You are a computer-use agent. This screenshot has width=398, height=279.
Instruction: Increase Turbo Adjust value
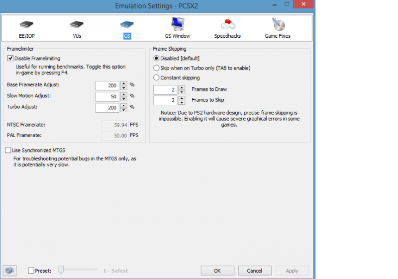(x=123, y=105)
